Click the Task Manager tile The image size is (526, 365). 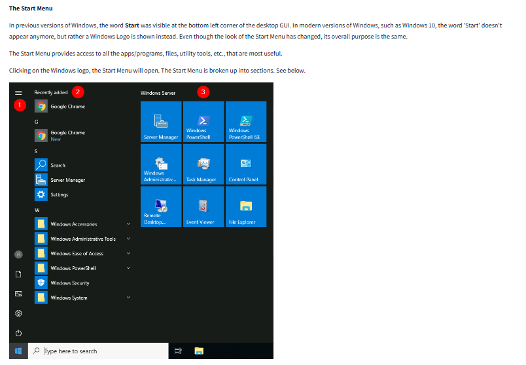point(203,164)
